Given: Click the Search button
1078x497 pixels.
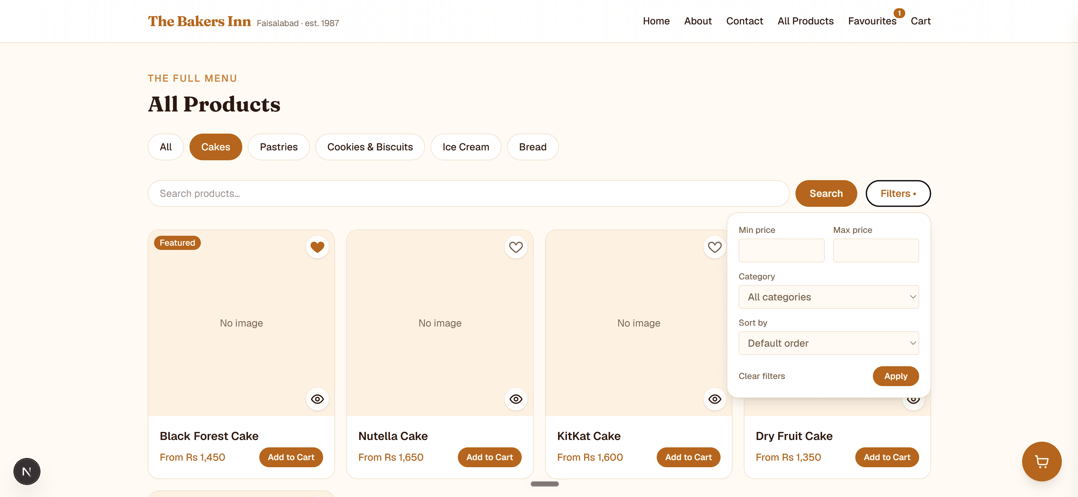Looking at the screenshot, I should tap(826, 193).
